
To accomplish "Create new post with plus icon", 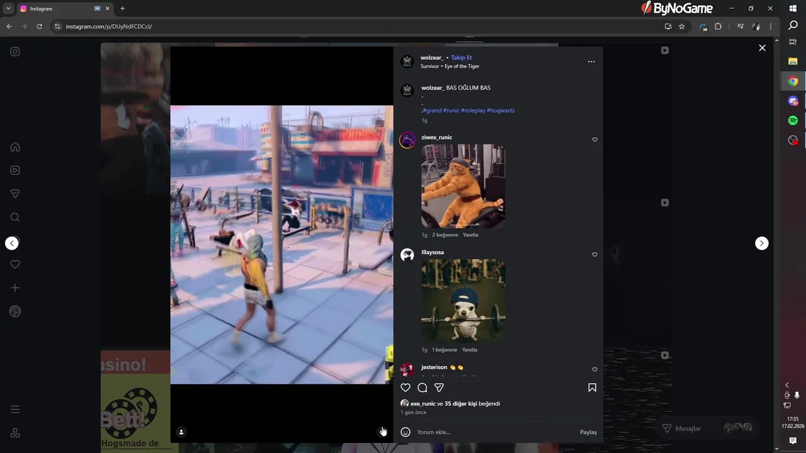I will (x=15, y=288).
